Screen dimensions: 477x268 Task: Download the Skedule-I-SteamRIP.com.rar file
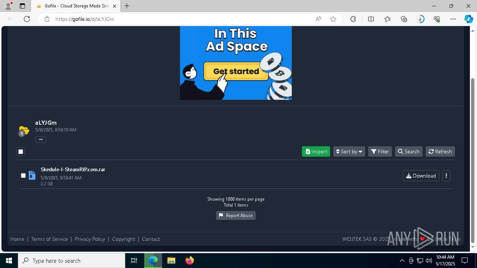(x=421, y=176)
